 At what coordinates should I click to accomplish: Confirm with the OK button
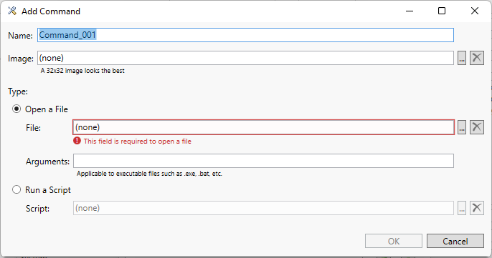[x=394, y=241]
